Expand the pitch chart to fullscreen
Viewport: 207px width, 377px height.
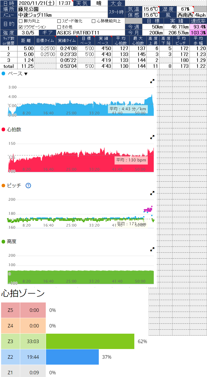(152, 193)
